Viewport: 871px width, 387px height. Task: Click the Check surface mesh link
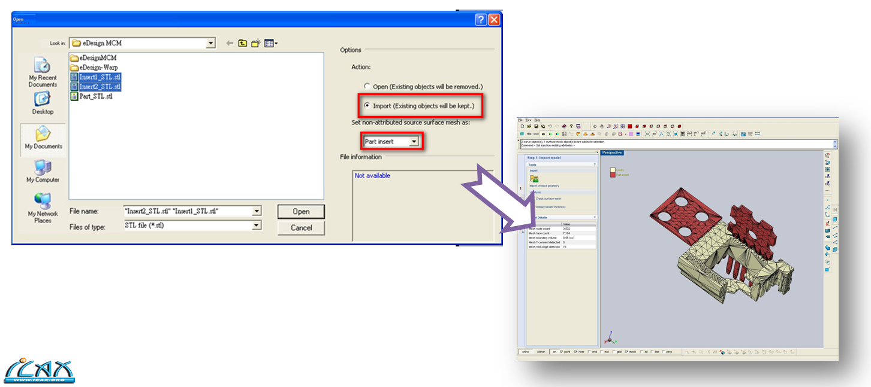[548, 199]
